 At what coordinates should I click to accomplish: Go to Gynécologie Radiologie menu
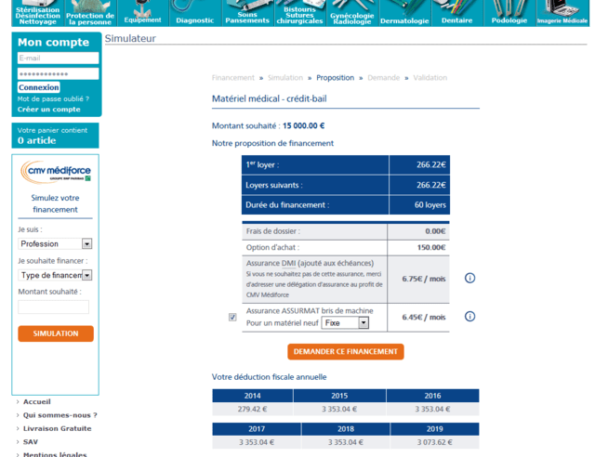(x=351, y=13)
